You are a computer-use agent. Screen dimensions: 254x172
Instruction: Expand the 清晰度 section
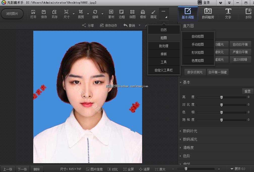(x=188, y=148)
